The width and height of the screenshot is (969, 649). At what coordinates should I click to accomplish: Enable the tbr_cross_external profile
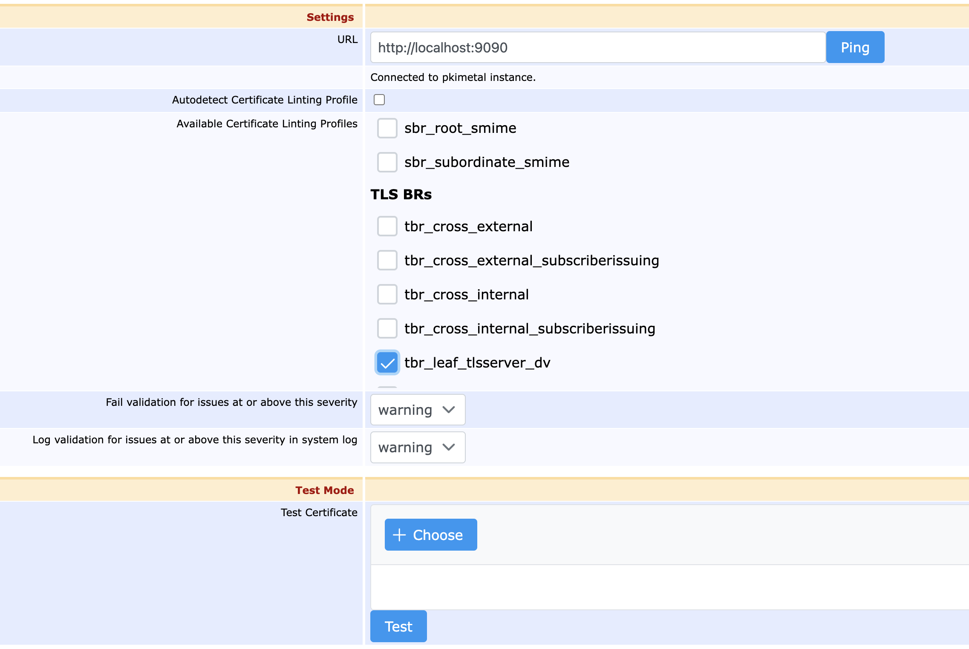[387, 227]
